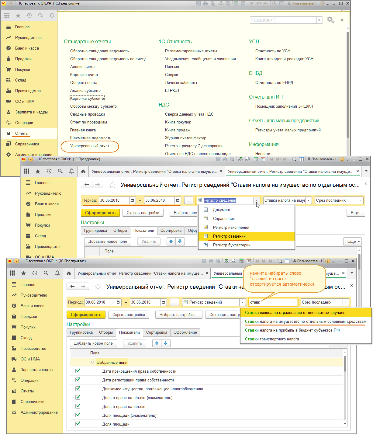The width and height of the screenshot is (373, 435).
Task: Open 'Срез последних' dropdown in middle window
Action: coord(360,200)
